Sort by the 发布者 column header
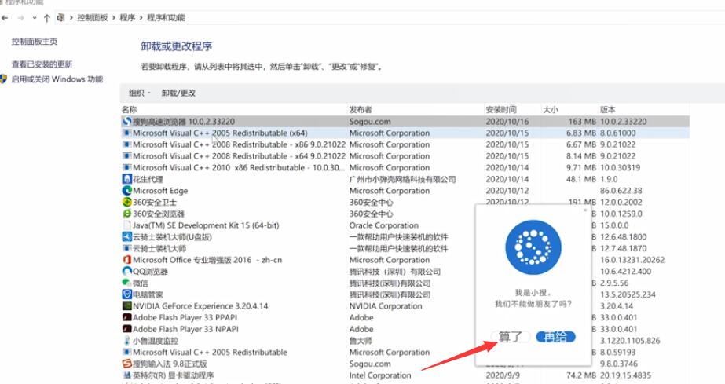The image size is (725, 384). [x=361, y=109]
